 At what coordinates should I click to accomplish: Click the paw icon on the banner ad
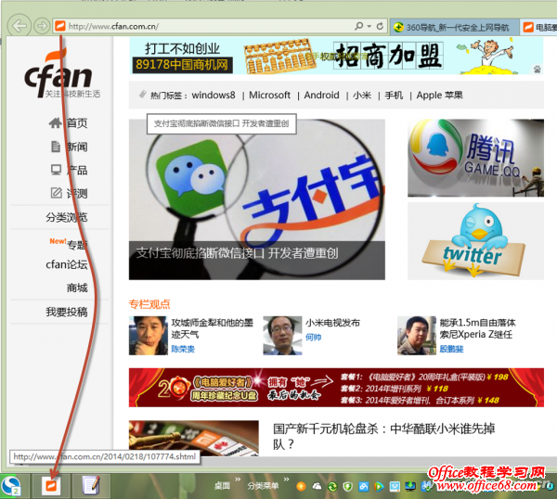(x=538, y=70)
